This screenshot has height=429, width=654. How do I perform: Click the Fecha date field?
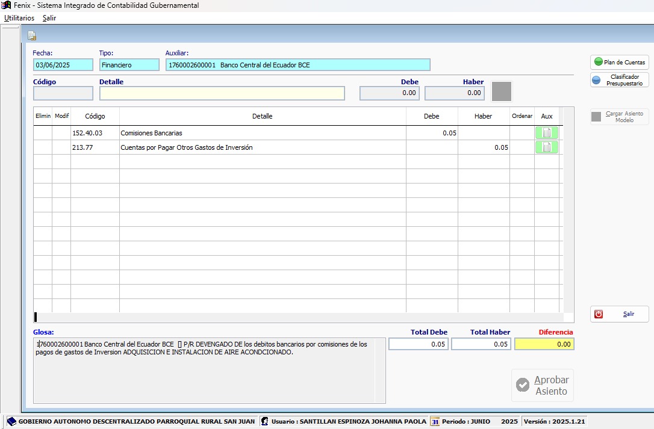pos(63,65)
